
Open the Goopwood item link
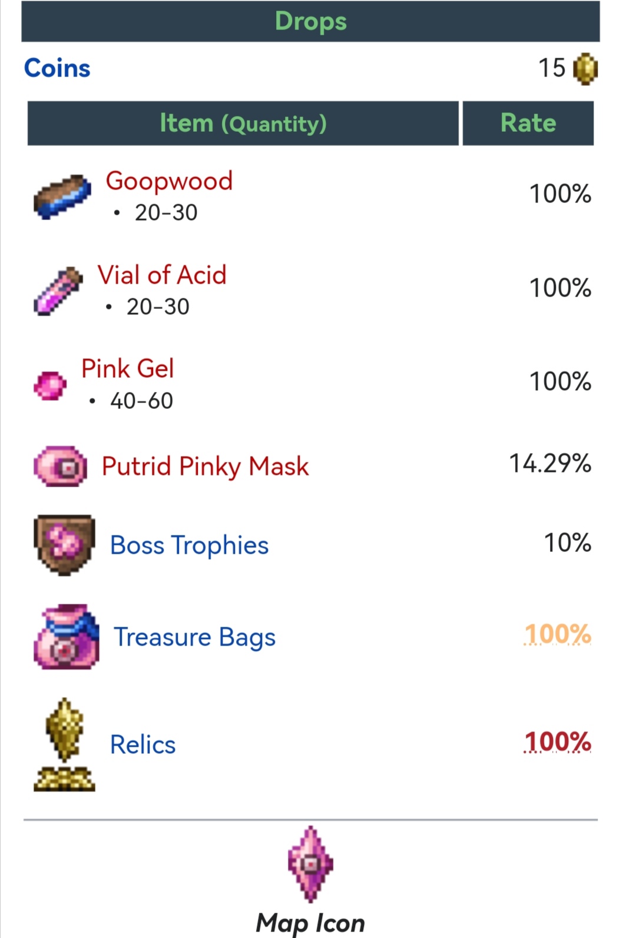click(x=169, y=181)
